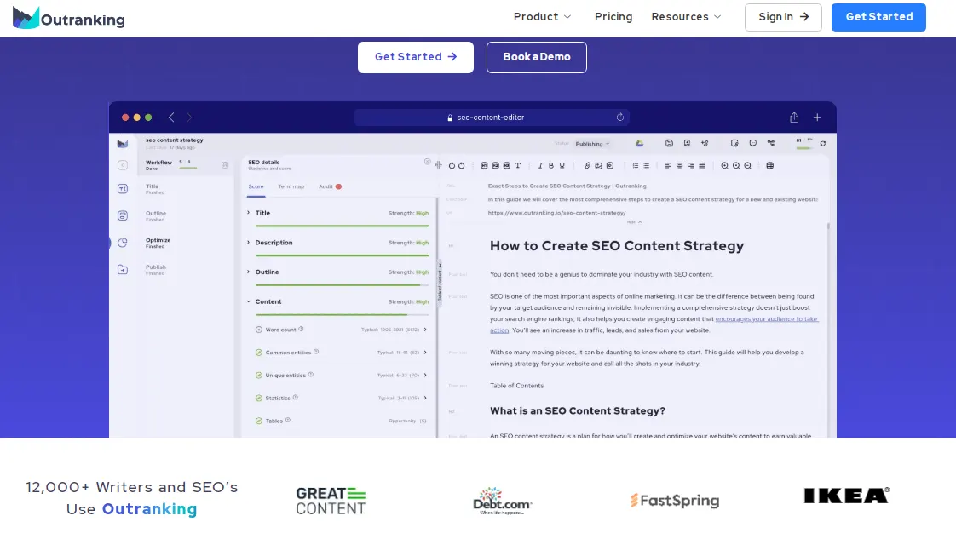Click the Common entities help icon
The height and width of the screenshot is (539, 956).
point(316,352)
